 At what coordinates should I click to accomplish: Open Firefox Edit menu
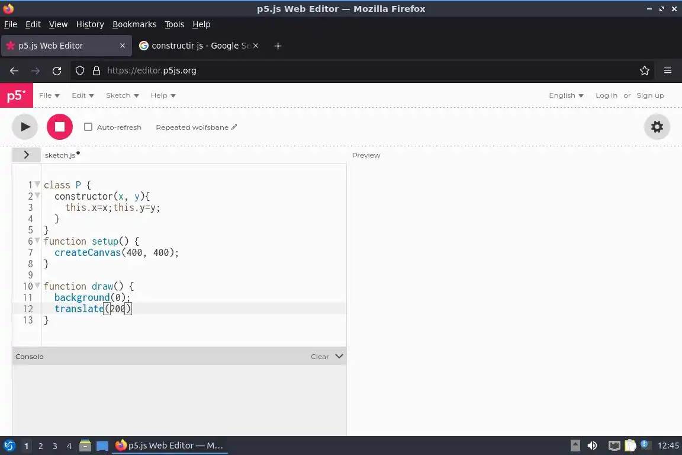[33, 24]
